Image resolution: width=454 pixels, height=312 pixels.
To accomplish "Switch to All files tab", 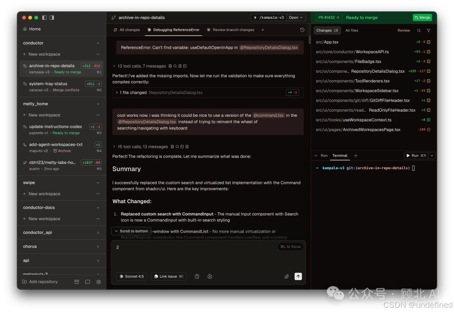I will coord(351,30).
